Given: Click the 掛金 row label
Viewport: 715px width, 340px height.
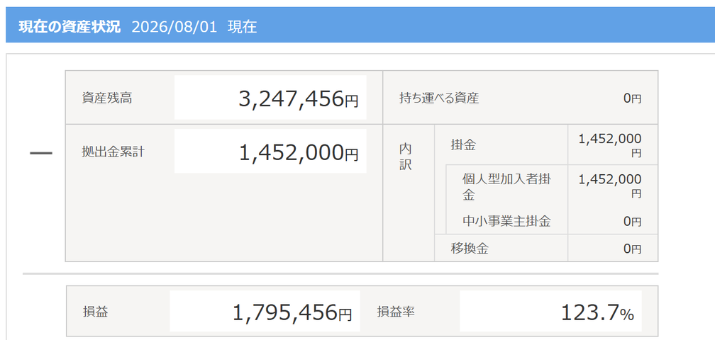Looking at the screenshot, I should click(463, 145).
